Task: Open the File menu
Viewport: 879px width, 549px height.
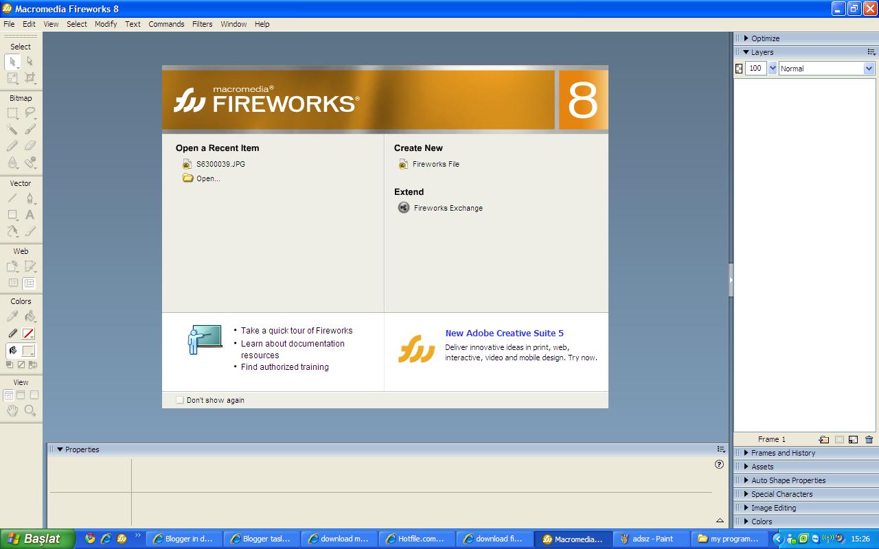Action: pos(9,24)
